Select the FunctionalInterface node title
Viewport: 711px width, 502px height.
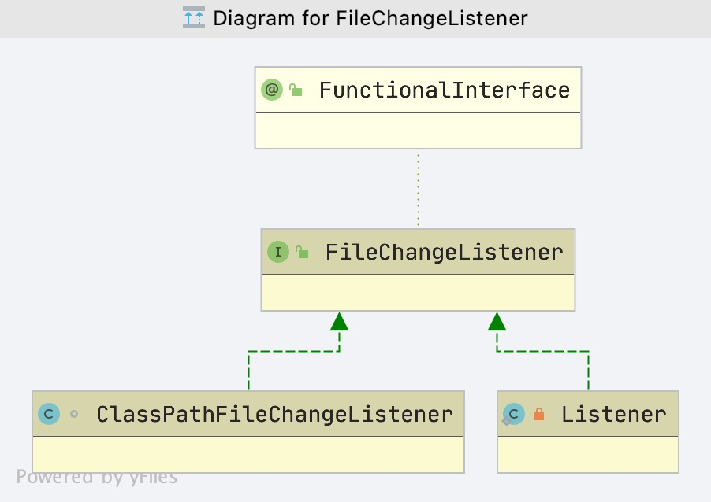pos(444,90)
